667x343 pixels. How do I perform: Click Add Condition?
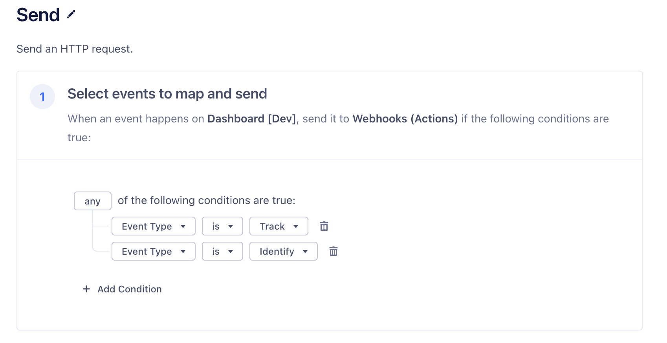(x=130, y=289)
